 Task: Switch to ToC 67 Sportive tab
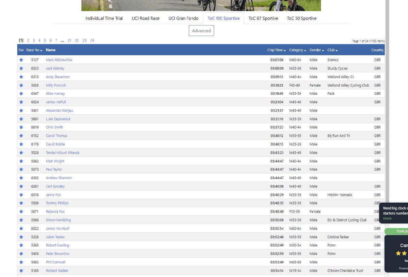(263, 18)
